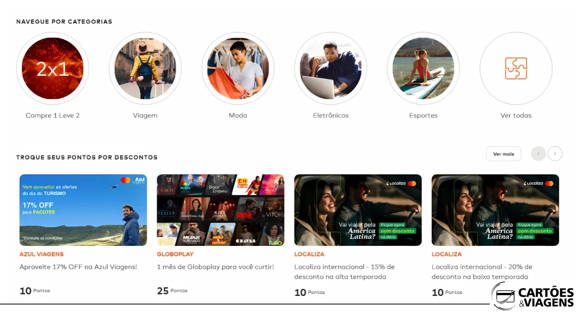Open the second Localiza América Latina banner

click(495, 210)
